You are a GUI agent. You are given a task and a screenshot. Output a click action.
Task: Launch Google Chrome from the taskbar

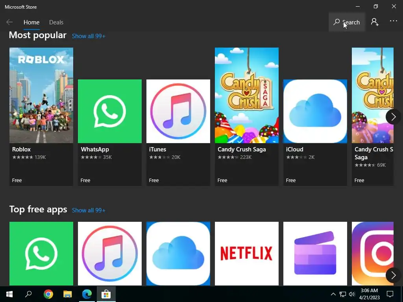(48, 294)
